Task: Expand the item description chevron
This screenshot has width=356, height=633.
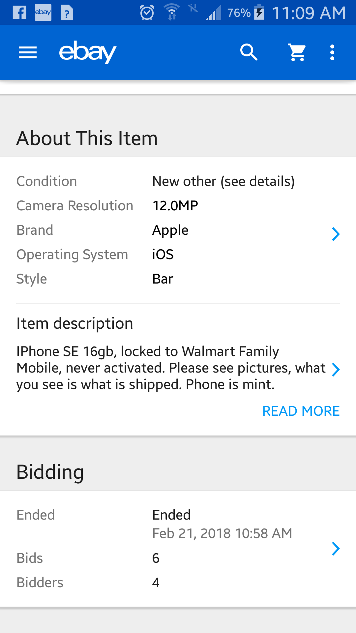Action: pyautogui.click(x=336, y=369)
